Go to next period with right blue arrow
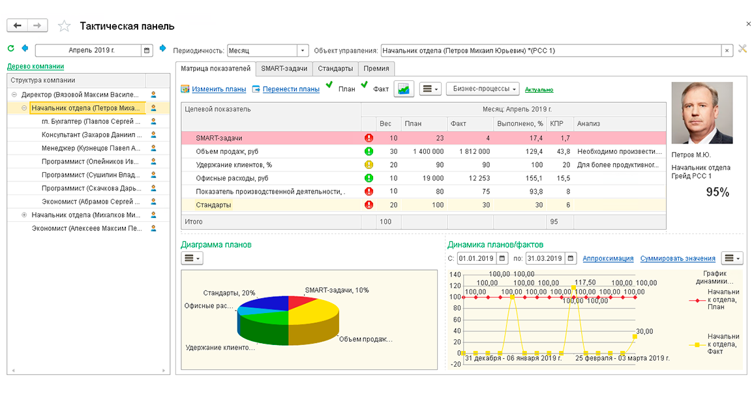The image size is (754, 394). click(x=162, y=48)
